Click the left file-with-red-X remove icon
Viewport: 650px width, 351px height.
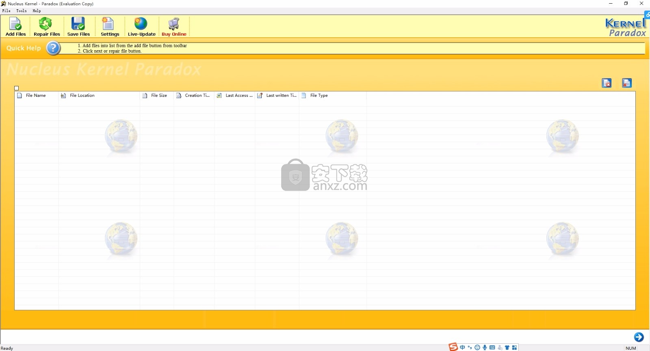click(607, 83)
